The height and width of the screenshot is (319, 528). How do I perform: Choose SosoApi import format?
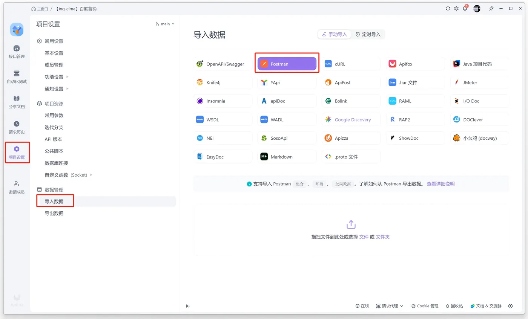click(287, 138)
